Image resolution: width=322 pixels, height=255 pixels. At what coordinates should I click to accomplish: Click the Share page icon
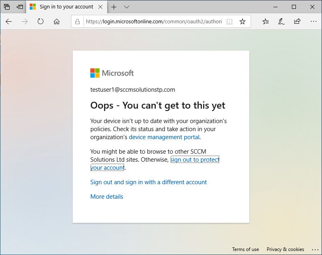(x=297, y=22)
